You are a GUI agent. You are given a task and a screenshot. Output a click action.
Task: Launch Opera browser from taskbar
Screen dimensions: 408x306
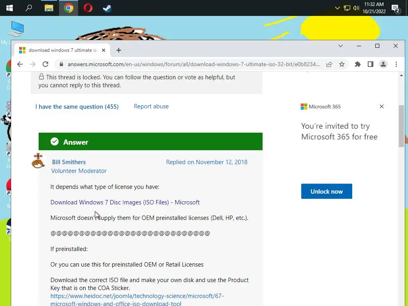(88, 8)
